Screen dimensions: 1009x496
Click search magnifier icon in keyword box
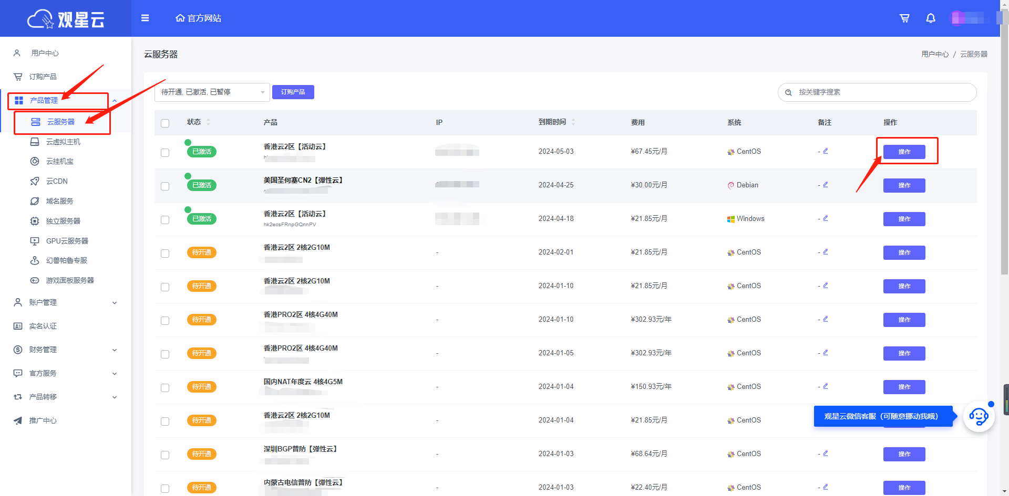point(788,92)
